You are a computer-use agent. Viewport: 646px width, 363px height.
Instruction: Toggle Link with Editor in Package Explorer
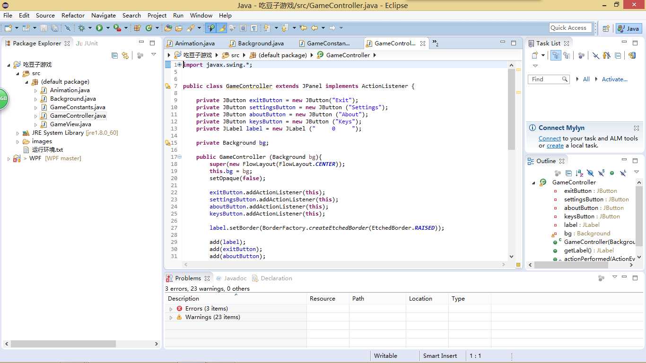[125, 55]
